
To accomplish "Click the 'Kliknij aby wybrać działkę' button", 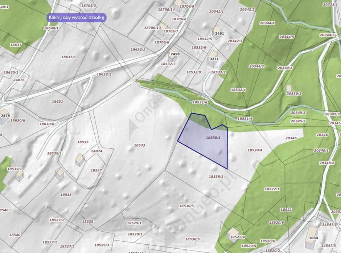I will [77, 18].
